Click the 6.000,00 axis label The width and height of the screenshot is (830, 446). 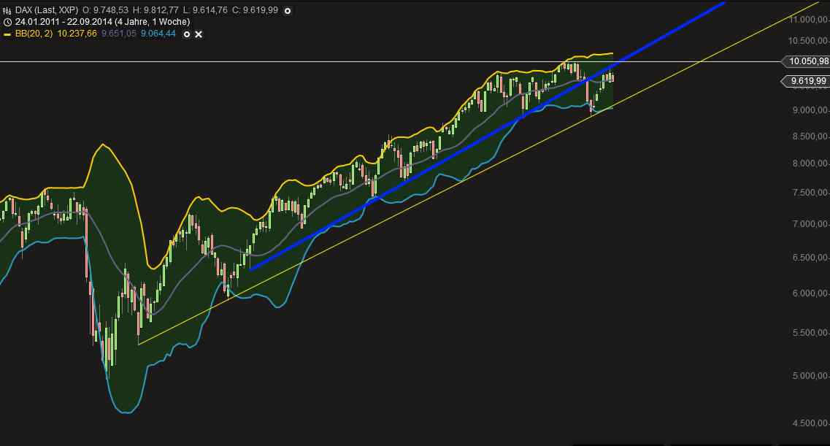point(810,293)
